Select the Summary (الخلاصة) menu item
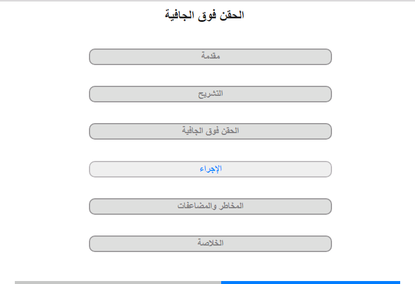 (210, 244)
